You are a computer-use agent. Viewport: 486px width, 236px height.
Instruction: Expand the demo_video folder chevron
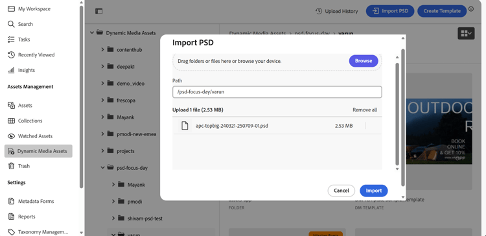(x=102, y=83)
